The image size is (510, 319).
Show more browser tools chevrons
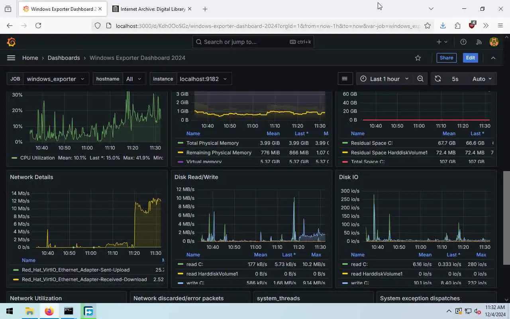pos(486,26)
